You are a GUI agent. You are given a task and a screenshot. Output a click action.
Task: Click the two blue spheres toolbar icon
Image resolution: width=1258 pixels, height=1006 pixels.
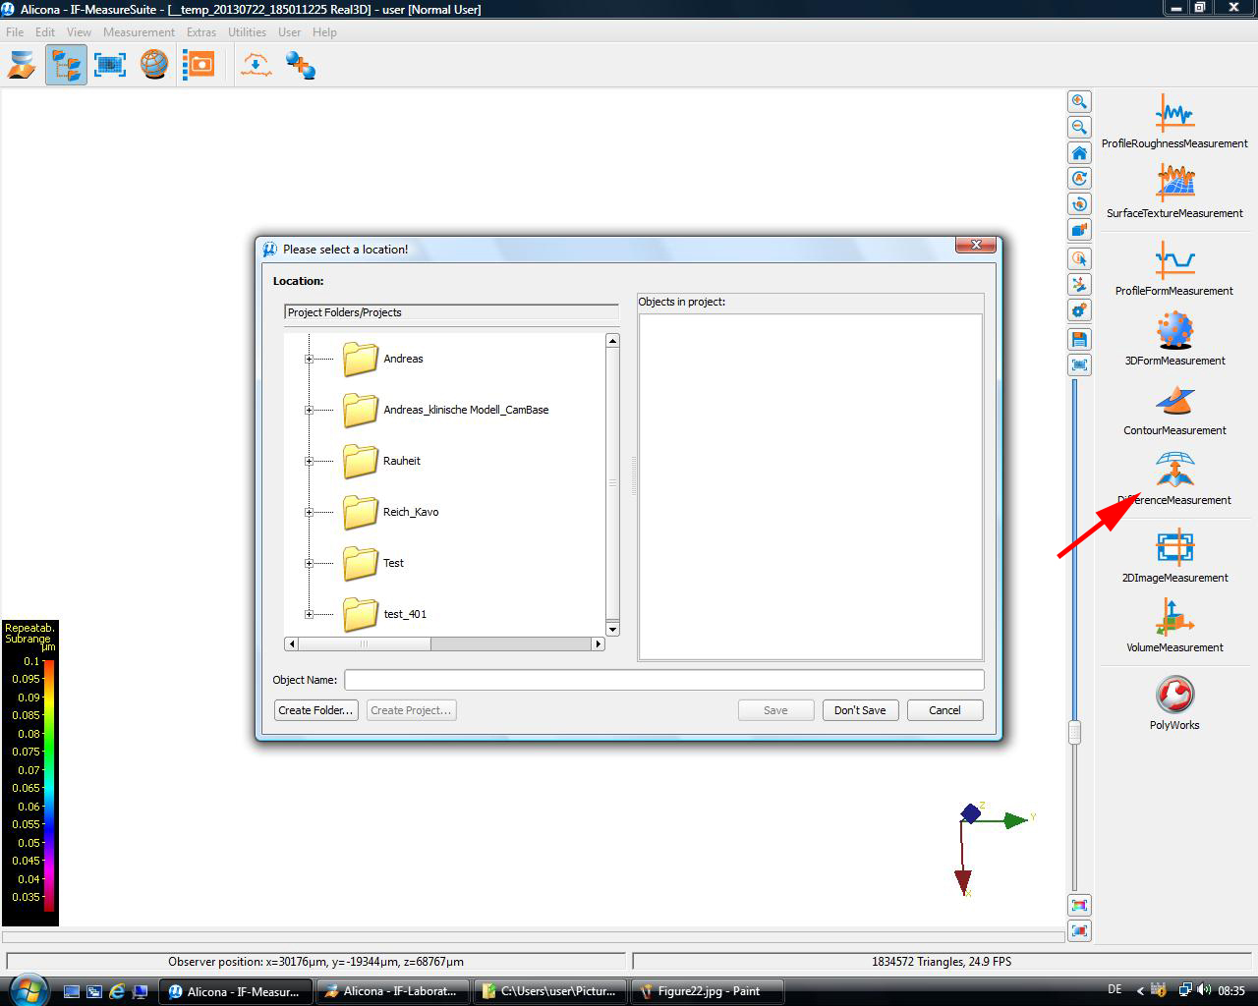[300, 66]
